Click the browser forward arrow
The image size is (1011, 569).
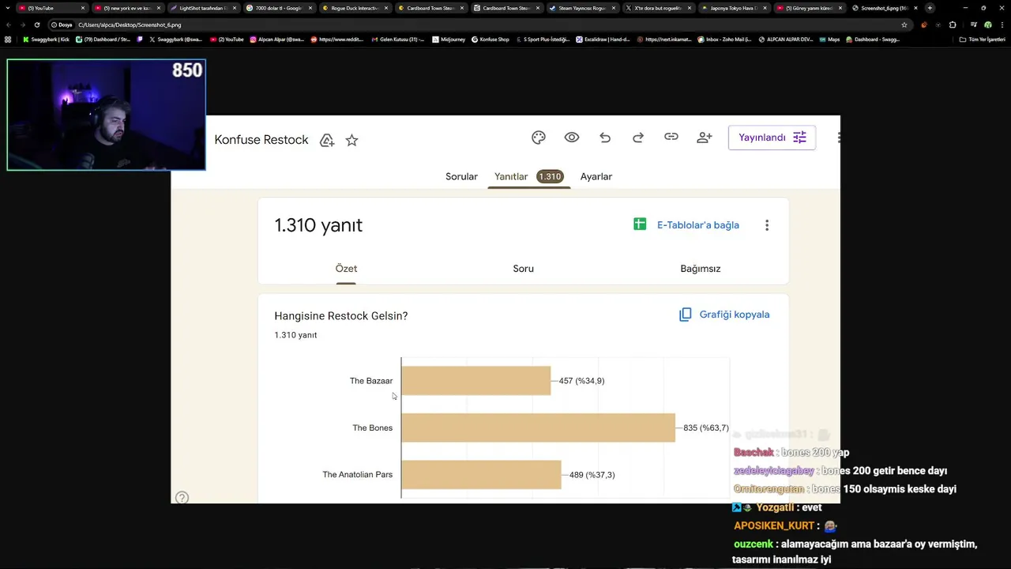pyautogui.click(x=22, y=24)
